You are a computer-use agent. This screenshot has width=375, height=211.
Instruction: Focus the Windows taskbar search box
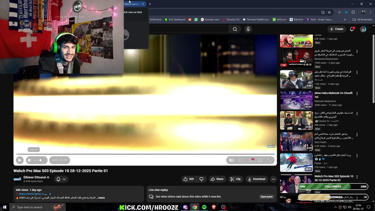pos(37,207)
